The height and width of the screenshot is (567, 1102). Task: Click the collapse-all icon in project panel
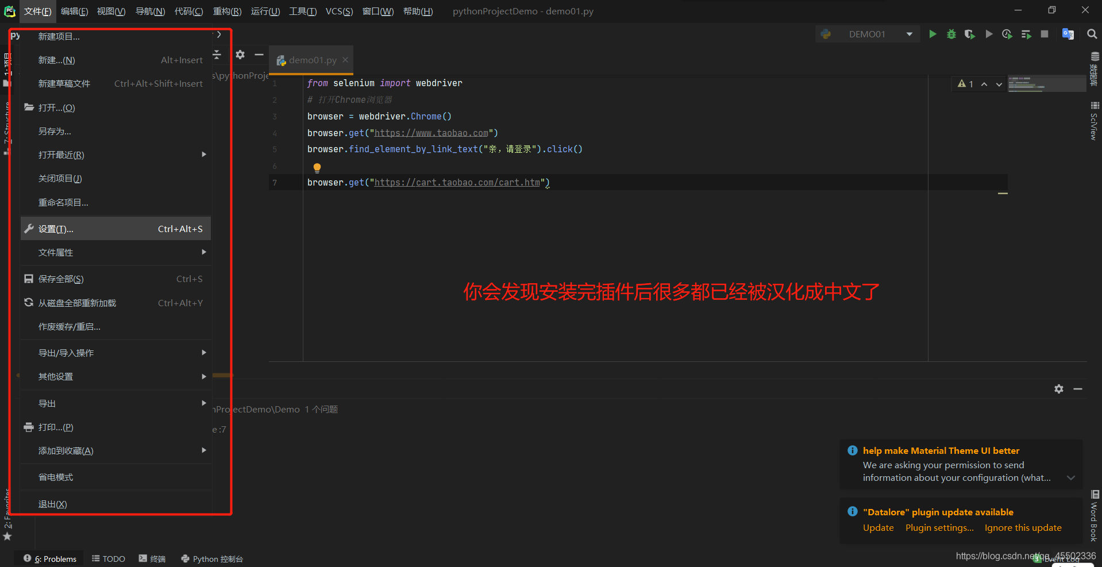coord(217,55)
